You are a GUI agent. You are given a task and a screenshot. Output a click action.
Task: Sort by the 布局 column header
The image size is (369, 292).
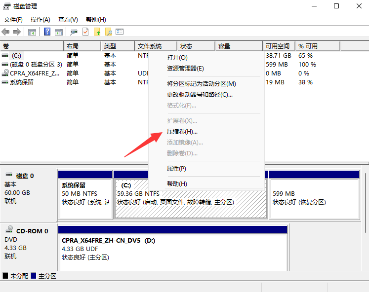(x=73, y=46)
